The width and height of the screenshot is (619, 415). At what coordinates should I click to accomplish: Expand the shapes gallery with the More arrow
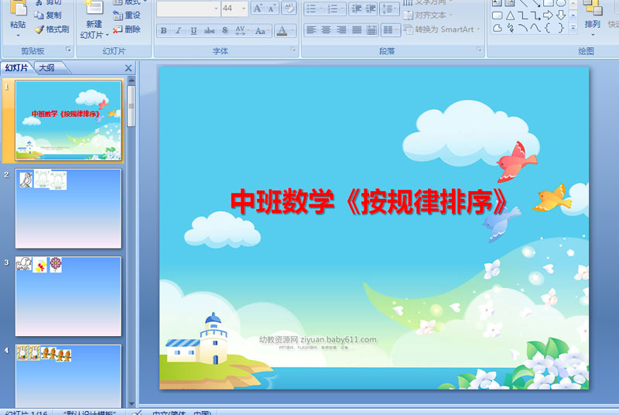tap(573, 28)
